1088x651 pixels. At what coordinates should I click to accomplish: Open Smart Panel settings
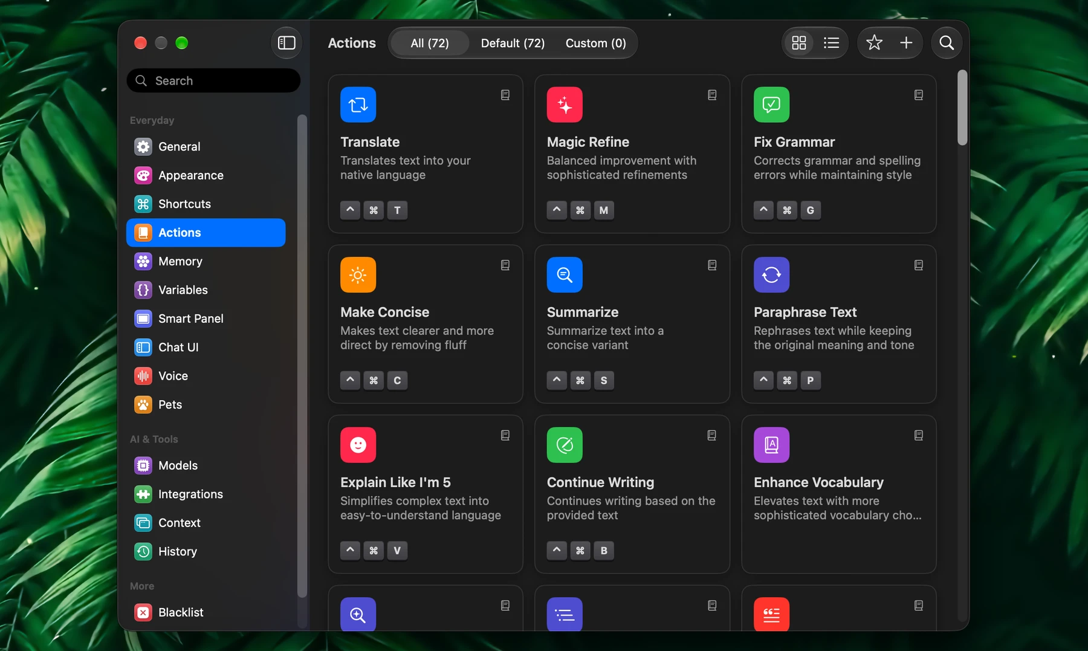(206, 319)
